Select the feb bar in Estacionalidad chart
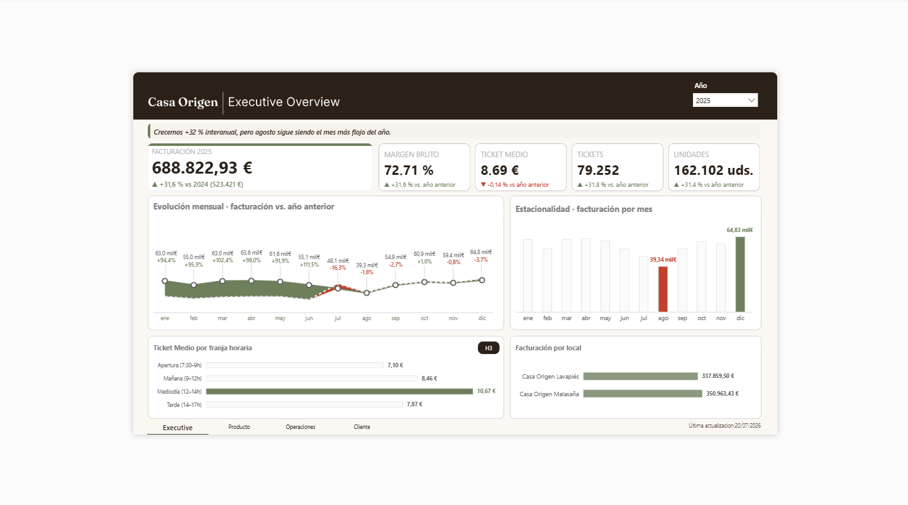The width and height of the screenshot is (908, 505). [547, 280]
